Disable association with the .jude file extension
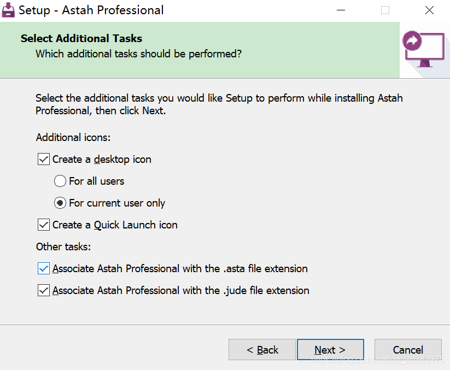Screen dimensions: 450x370 43,290
